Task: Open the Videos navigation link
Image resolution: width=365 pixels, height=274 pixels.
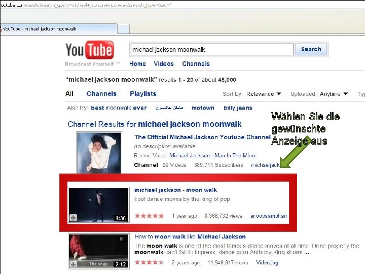Action: (x=164, y=64)
